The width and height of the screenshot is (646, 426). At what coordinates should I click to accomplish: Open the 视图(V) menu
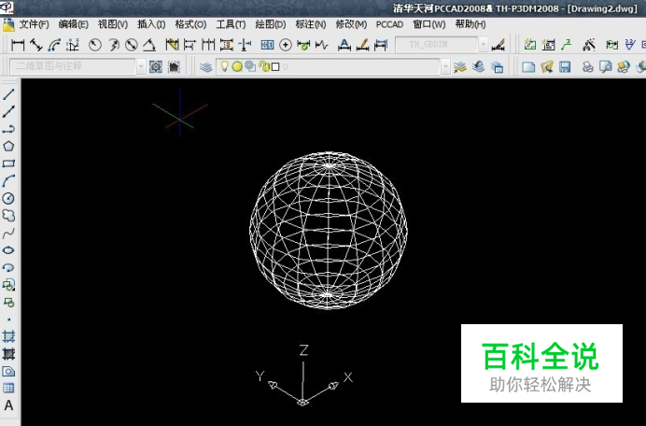113,24
